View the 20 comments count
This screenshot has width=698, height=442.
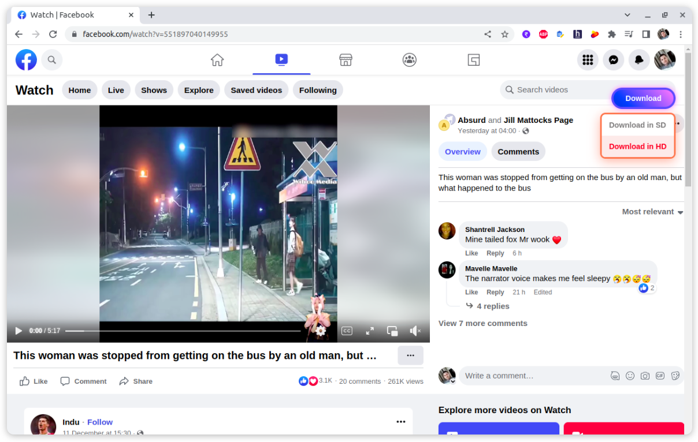click(360, 381)
